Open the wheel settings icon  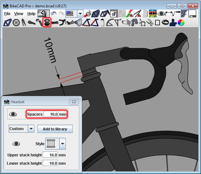click(x=16, y=23)
